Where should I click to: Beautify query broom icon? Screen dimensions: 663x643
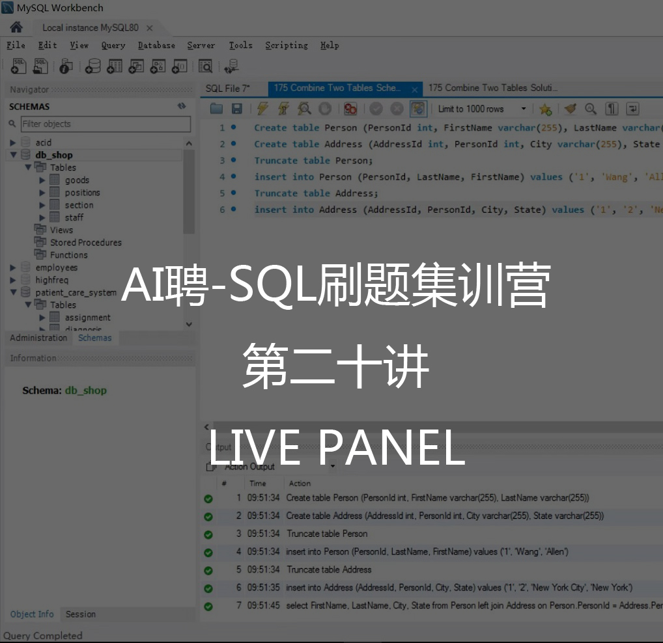(570, 109)
